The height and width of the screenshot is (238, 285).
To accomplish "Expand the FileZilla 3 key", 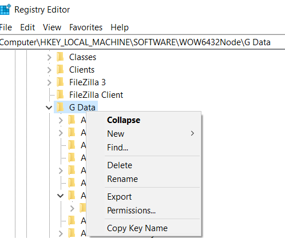I will coord(49,82).
